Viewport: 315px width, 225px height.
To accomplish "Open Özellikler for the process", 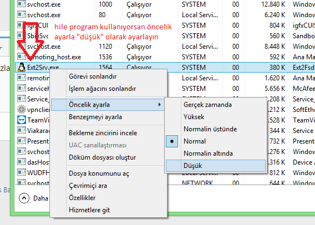I will click(82, 198).
